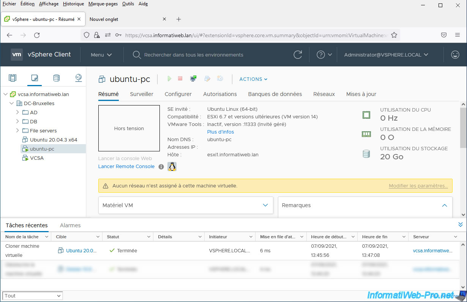Image resolution: width=467 pixels, height=302 pixels.
Task: Collapse the Remarques panel
Action: (x=445, y=205)
